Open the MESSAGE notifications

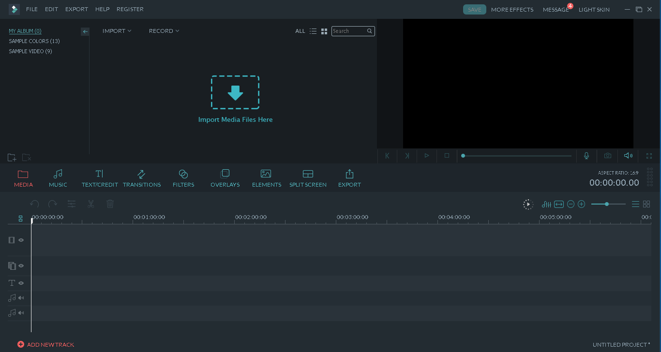point(556,10)
